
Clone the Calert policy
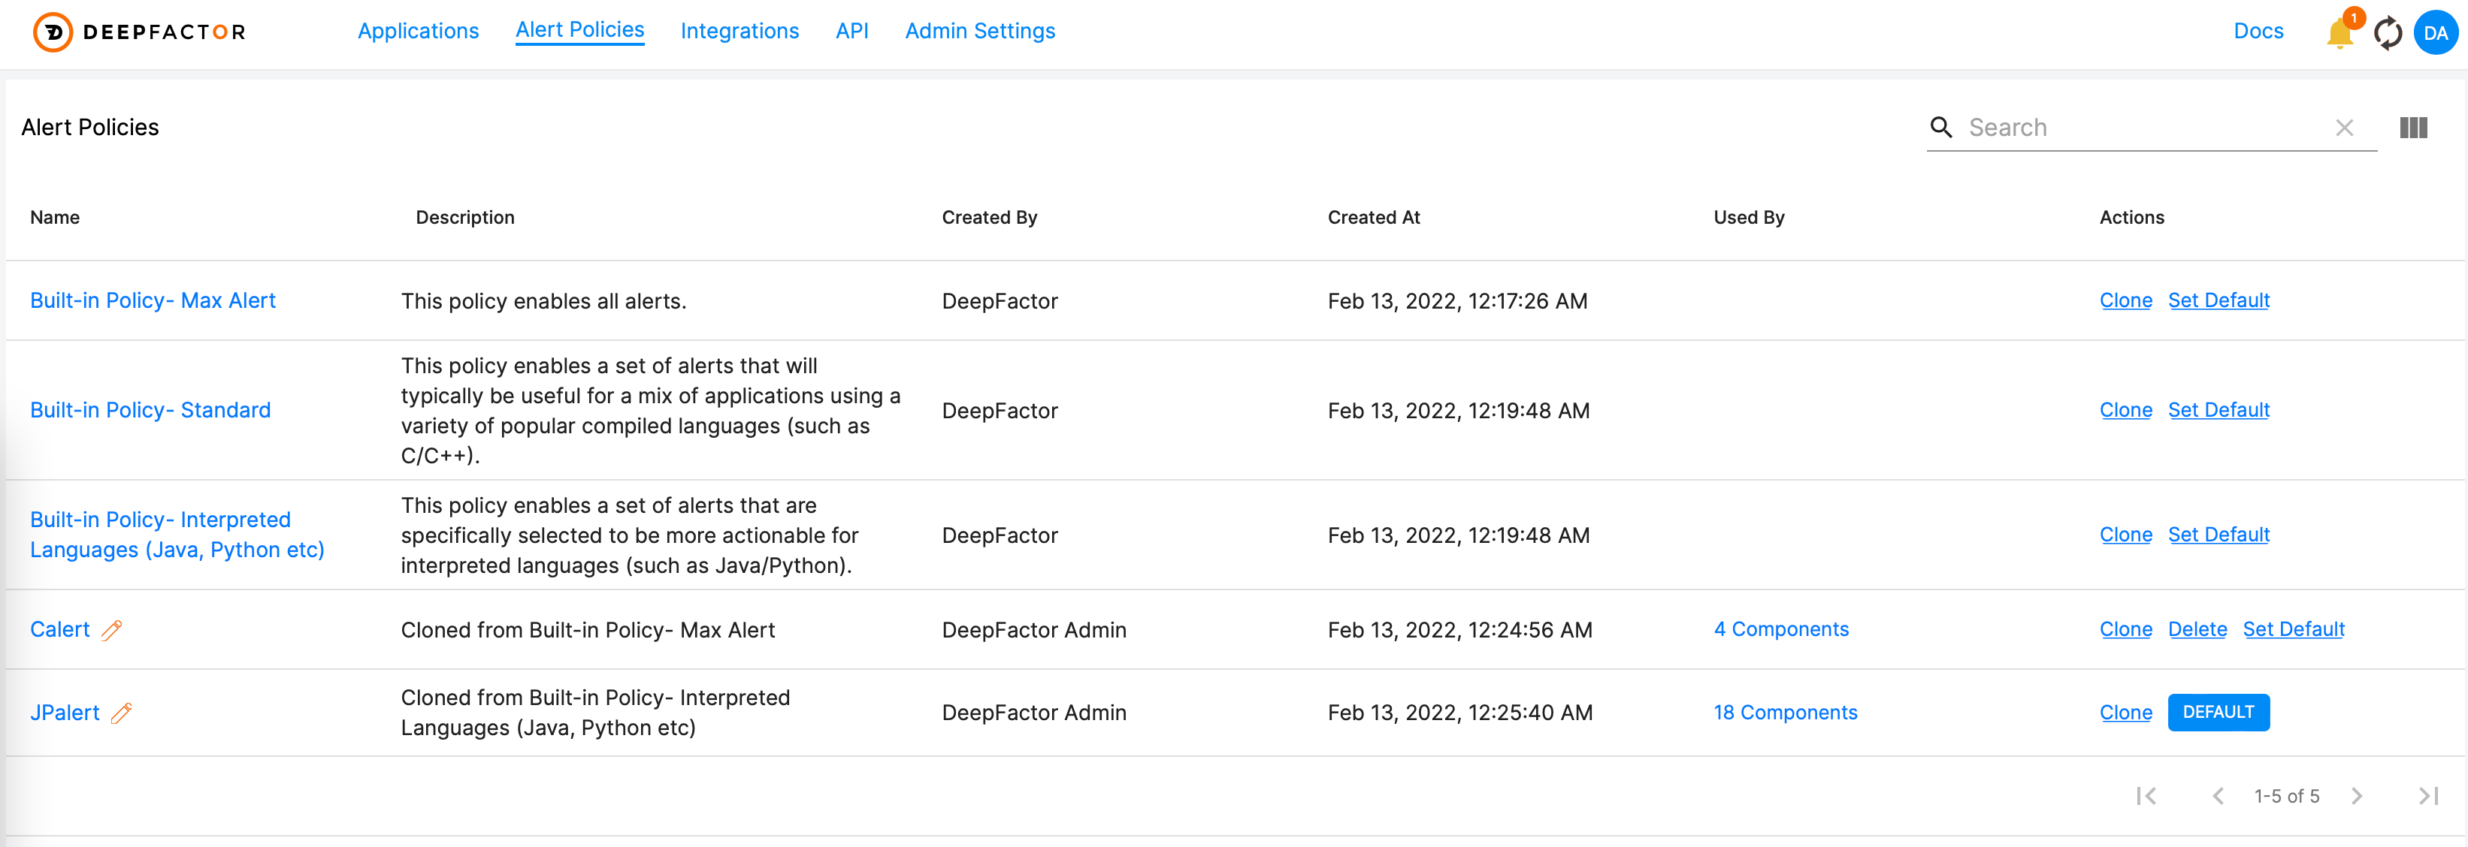2126,630
